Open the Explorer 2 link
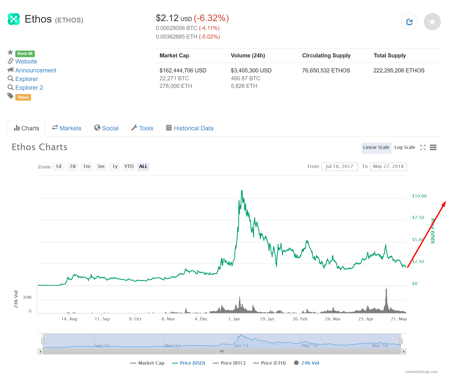465x389 pixels. pyautogui.click(x=29, y=88)
